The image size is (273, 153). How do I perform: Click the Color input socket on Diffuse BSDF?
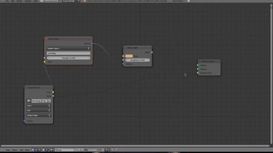tap(123, 56)
